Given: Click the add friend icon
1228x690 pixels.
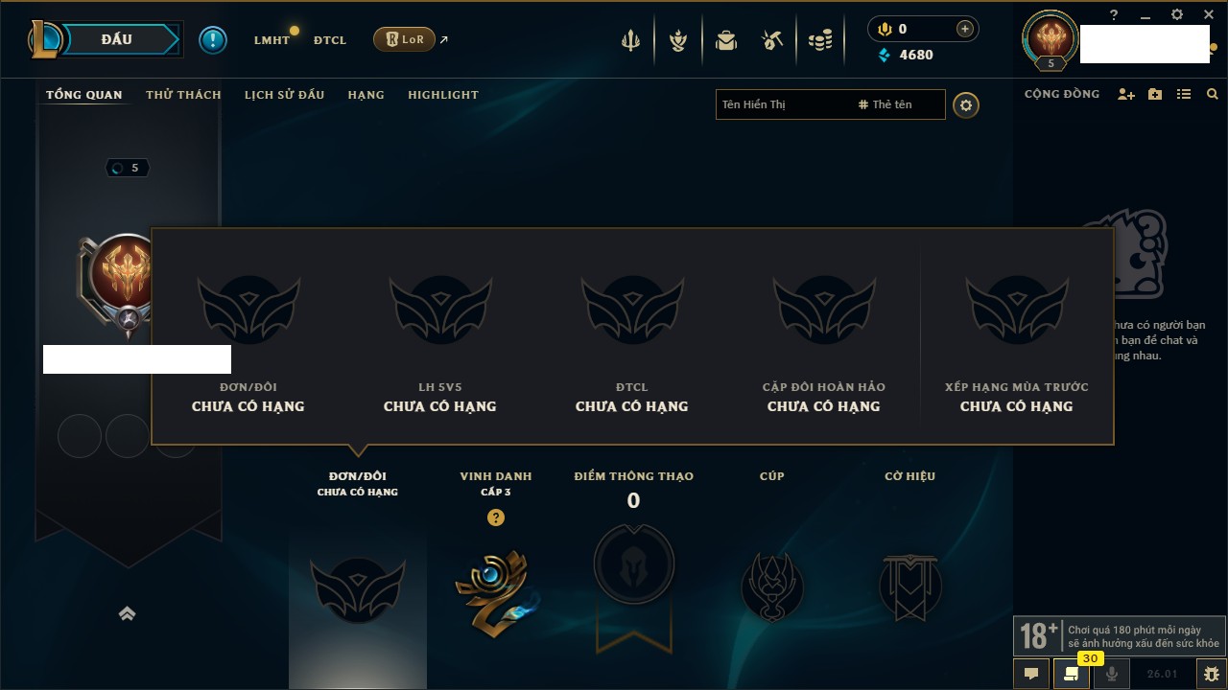Looking at the screenshot, I should click(1126, 94).
